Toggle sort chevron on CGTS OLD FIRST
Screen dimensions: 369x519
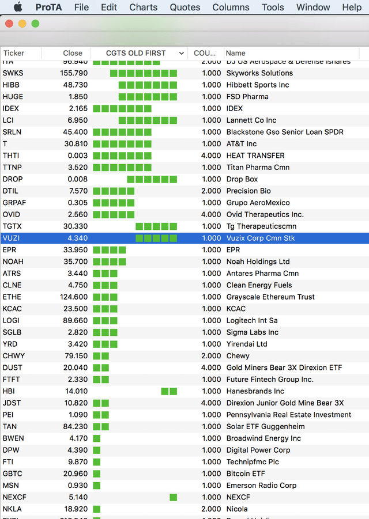click(181, 54)
